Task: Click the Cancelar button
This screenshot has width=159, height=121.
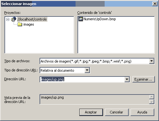Action: tap(117, 112)
